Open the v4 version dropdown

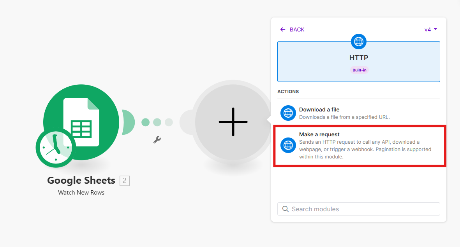point(430,30)
